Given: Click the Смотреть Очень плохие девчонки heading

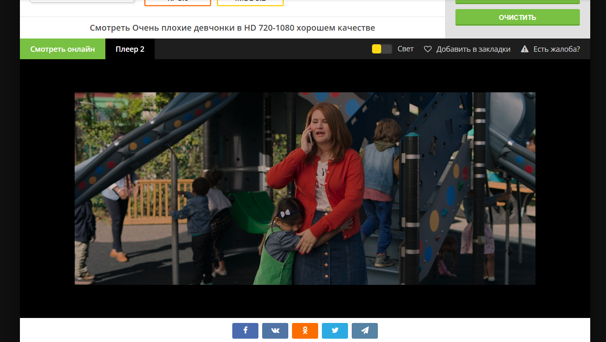Looking at the screenshot, I should [232, 28].
